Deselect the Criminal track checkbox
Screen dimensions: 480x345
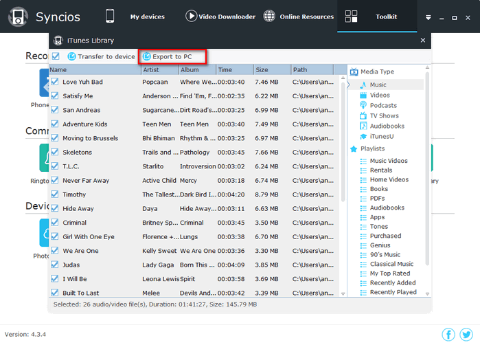(x=55, y=223)
